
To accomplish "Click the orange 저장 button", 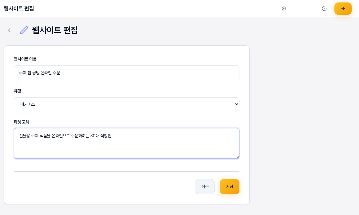I will (229, 187).
